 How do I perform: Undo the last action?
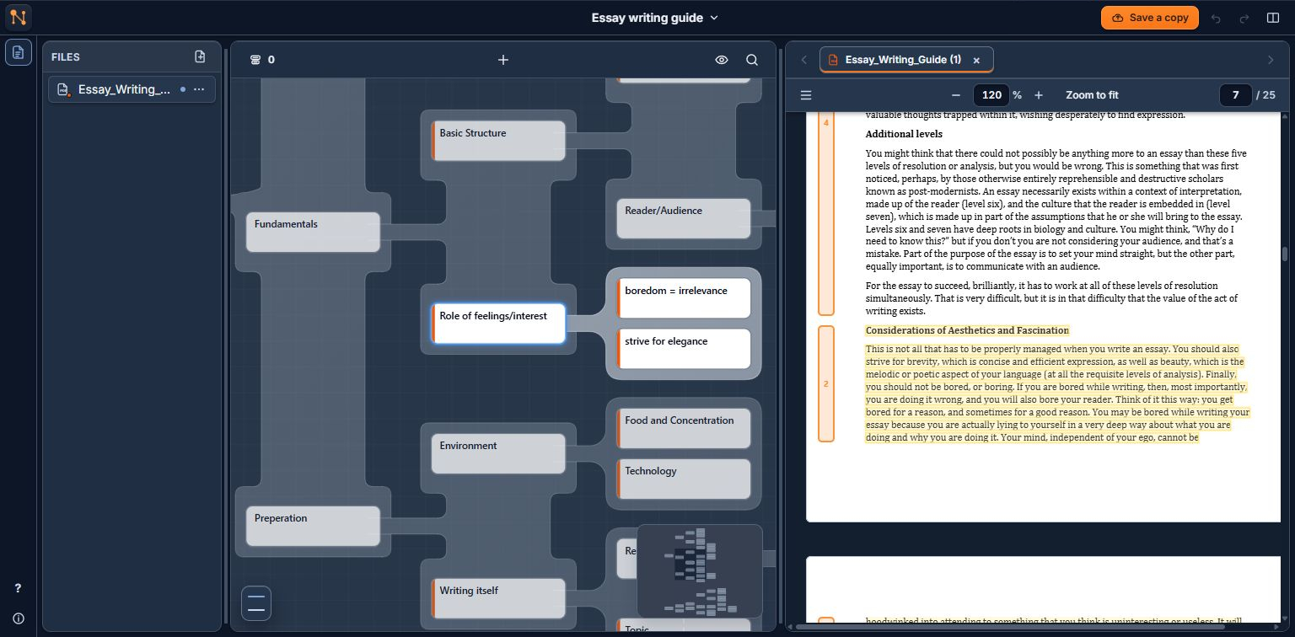coord(1216,18)
